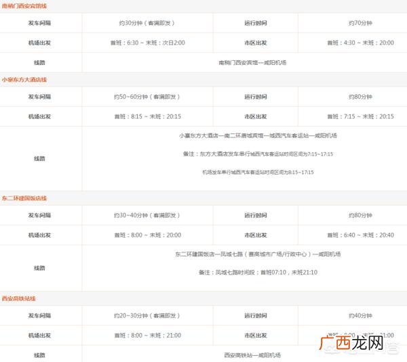Select '约20~30分钟（客满即发）' interval cell
The width and height of the screenshot is (407, 362).
[147, 315]
